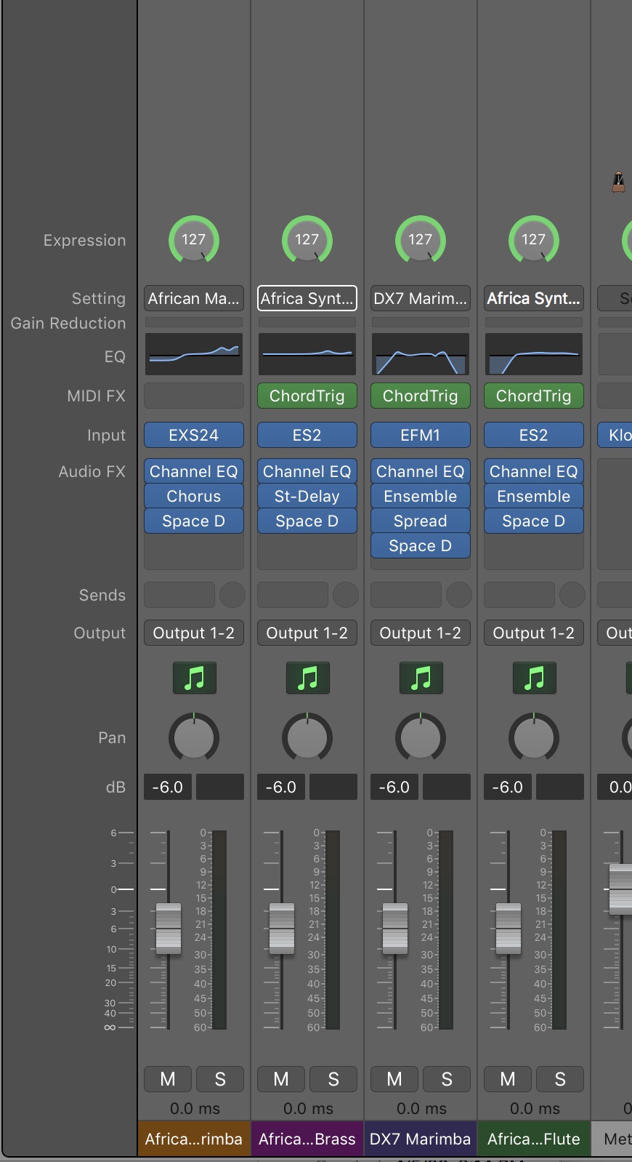Open the African Marimba Output 1-2 menu

(194, 633)
